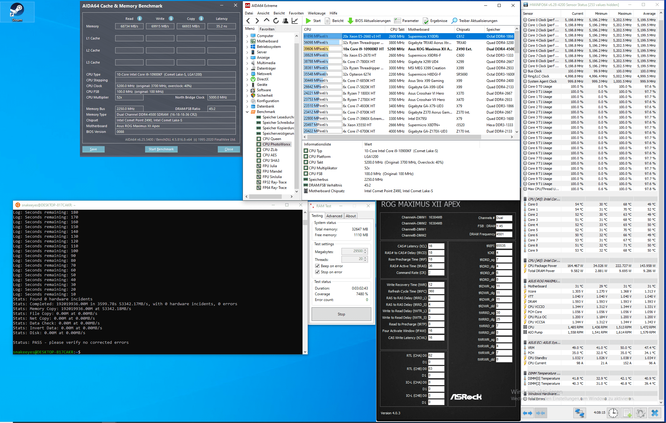This screenshot has height=423, width=666.
Task: Open Parameter in AIDA64 toolbar
Action: point(406,21)
